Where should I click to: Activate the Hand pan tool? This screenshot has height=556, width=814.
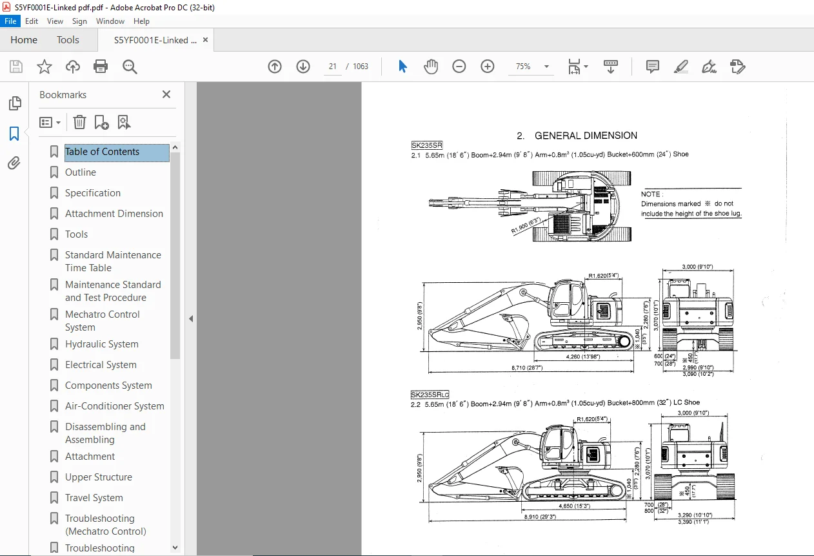click(x=431, y=67)
